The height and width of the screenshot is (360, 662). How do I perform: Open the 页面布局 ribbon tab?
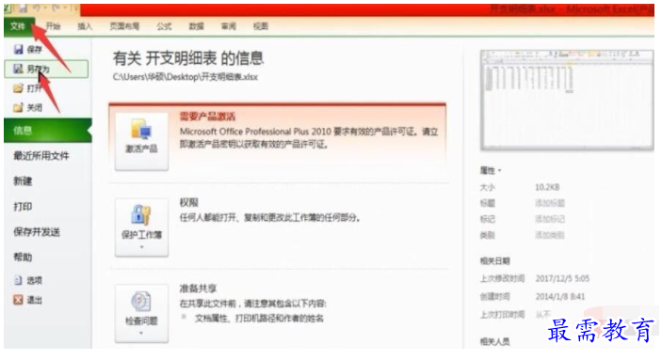click(124, 26)
